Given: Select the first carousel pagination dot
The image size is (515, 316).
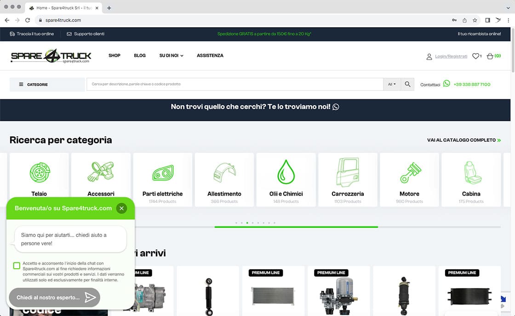Looking at the screenshot, I should click(236, 223).
